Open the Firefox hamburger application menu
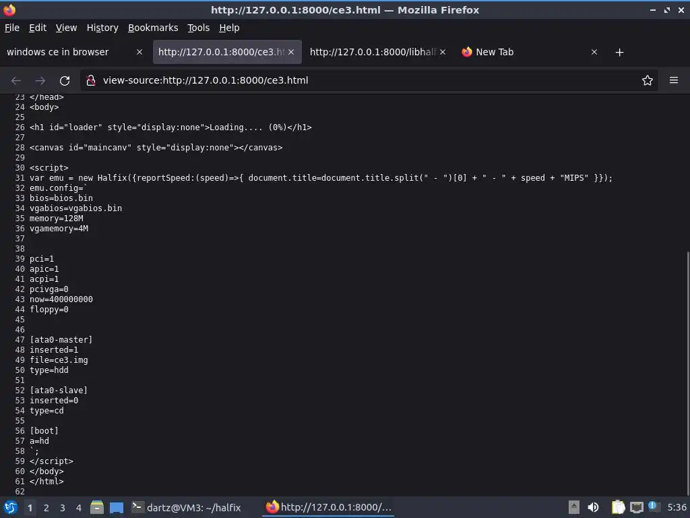The width and height of the screenshot is (690, 518). coord(673,80)
